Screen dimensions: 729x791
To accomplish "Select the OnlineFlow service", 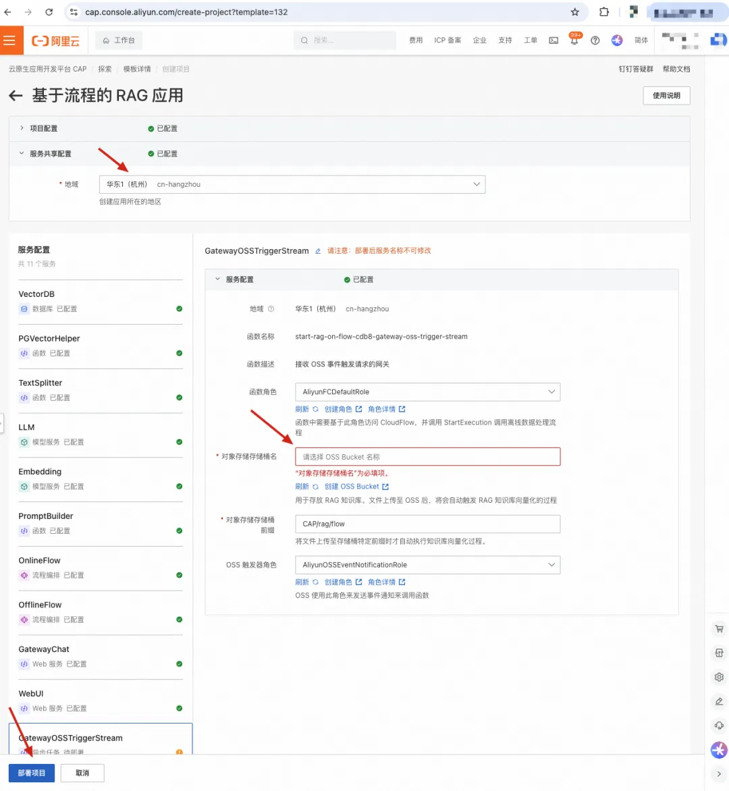I will [101, 568].
